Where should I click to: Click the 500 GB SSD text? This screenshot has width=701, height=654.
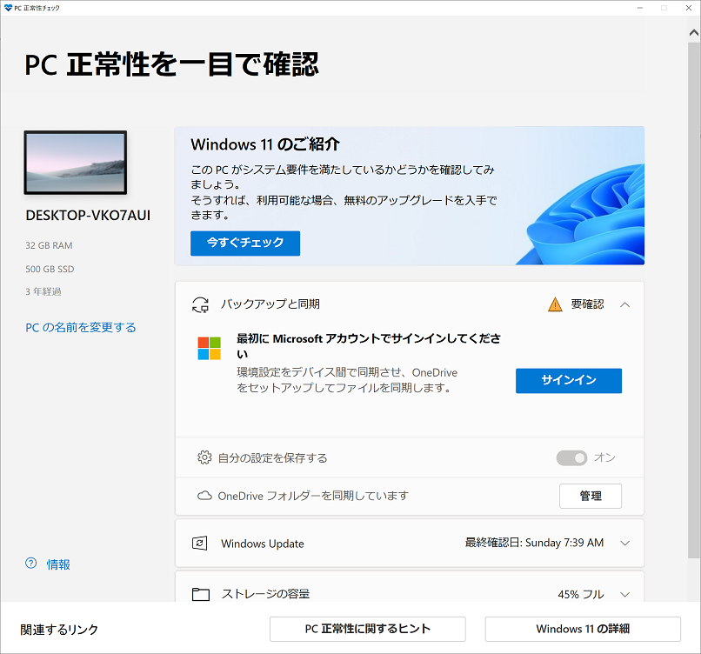pos(50,269)
